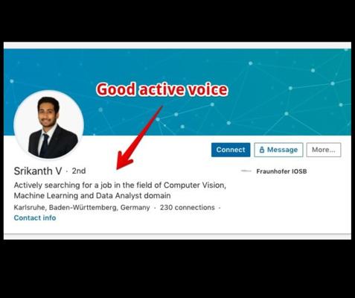355x298 pixels.
Task: View the 230 connections link
Action: [x=188, y=207]
